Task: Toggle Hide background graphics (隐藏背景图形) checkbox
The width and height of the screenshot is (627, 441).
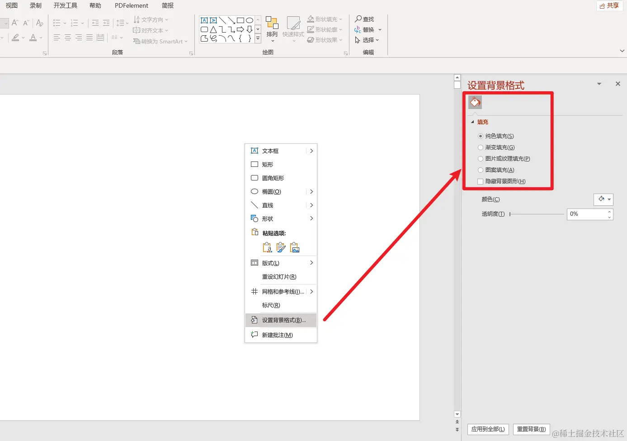Action: click(481, 181)
